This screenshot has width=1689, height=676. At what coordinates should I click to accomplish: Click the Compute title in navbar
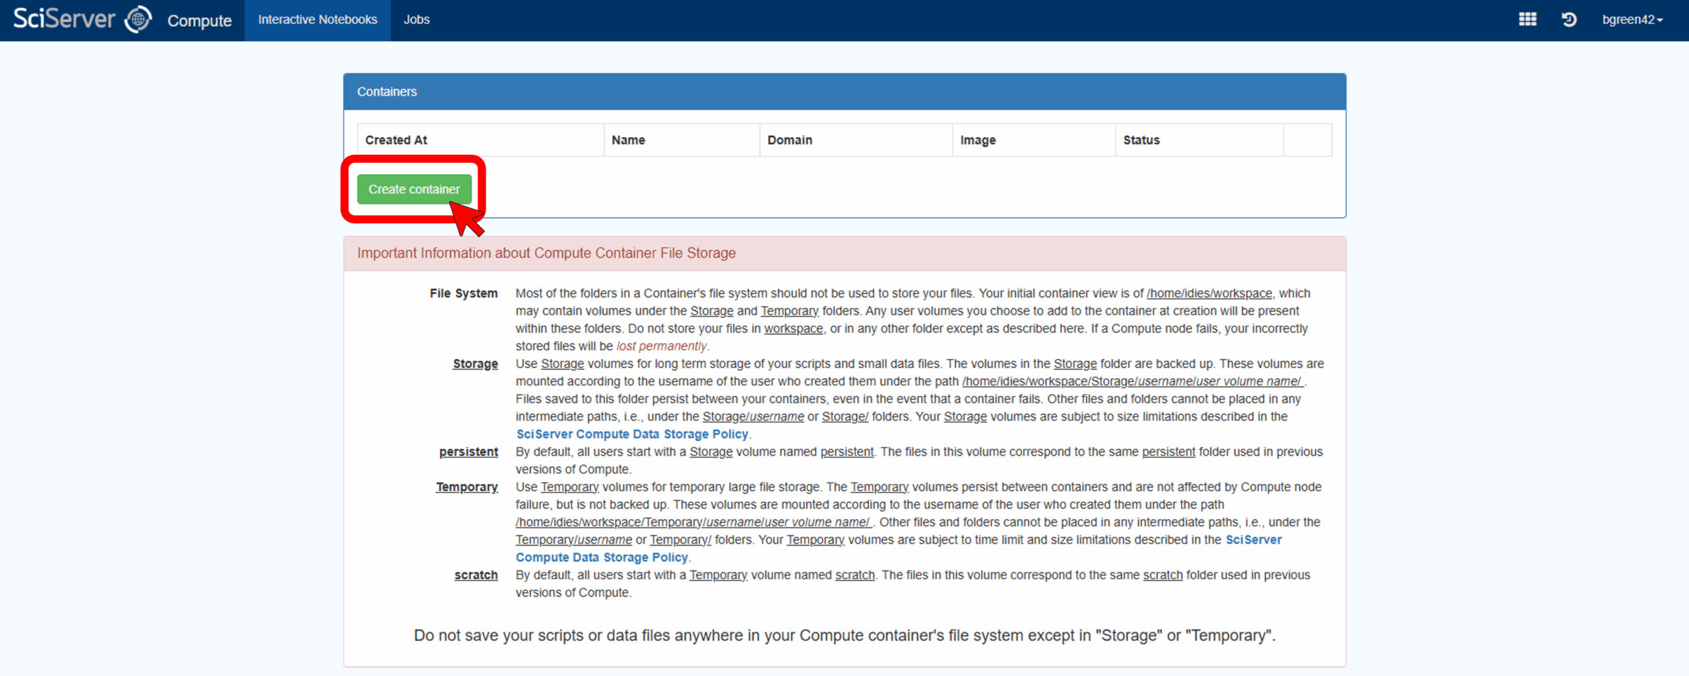[199, 20]
